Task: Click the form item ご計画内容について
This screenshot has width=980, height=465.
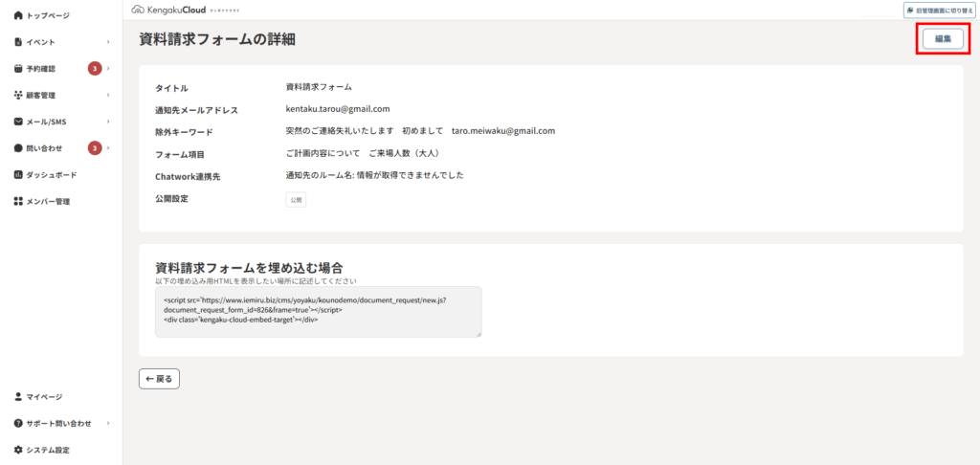Action: [323, 153]
